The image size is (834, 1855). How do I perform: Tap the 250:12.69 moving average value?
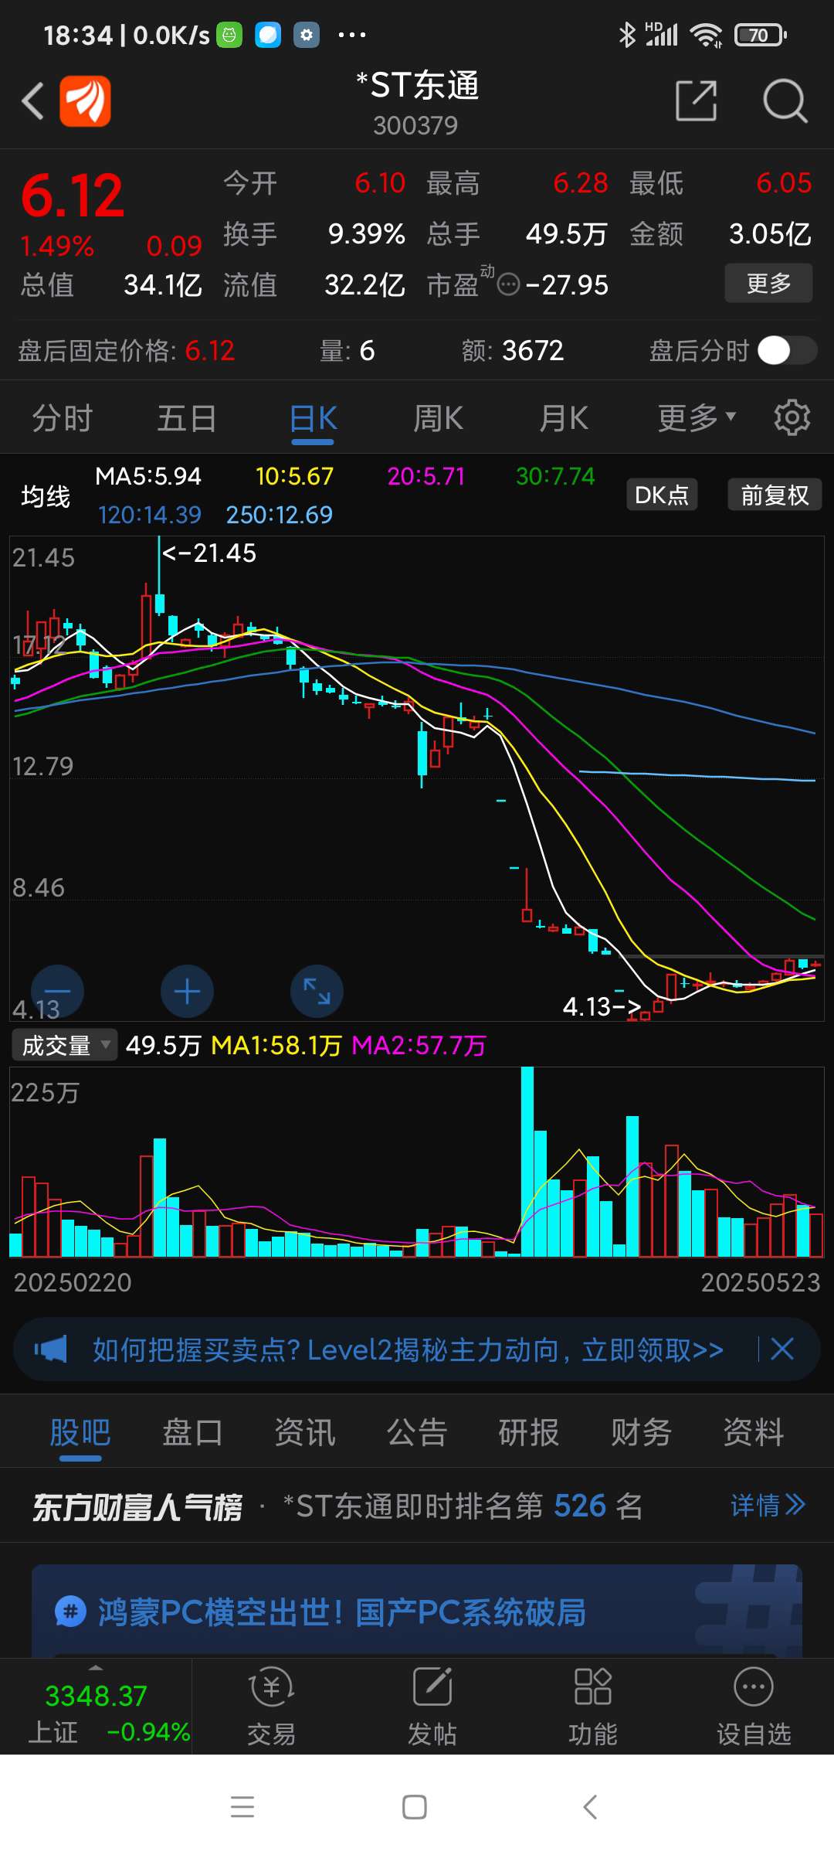click(x=279, y=515)
